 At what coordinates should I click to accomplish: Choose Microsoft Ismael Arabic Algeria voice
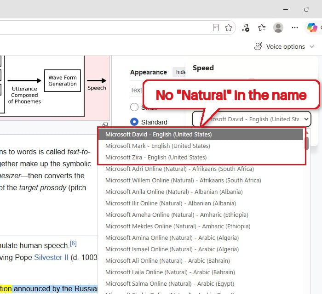pos(201,249)
